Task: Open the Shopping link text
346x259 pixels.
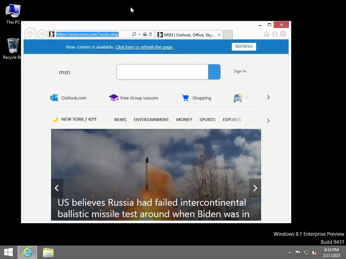Action: (201, 98)
